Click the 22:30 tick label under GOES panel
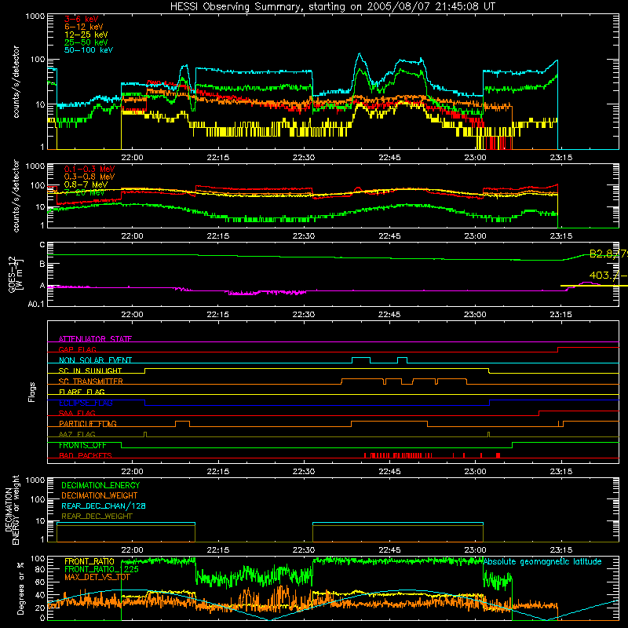Screen dimensions: 628x628 coord(304,315)
